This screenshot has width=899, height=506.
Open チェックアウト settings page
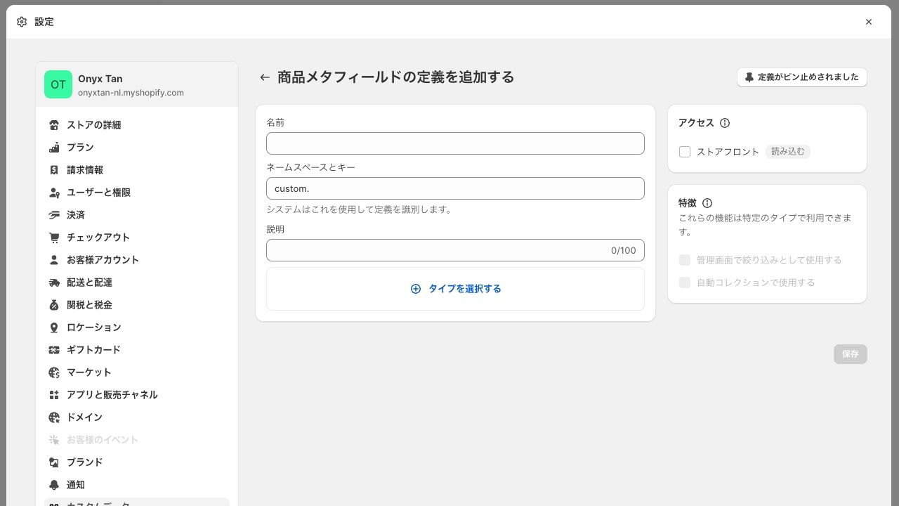click(x=137, y=238)
